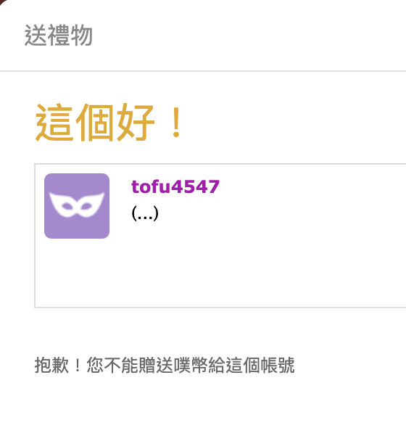Click the 物 character in the dialog title

click(x=81, y=35)
